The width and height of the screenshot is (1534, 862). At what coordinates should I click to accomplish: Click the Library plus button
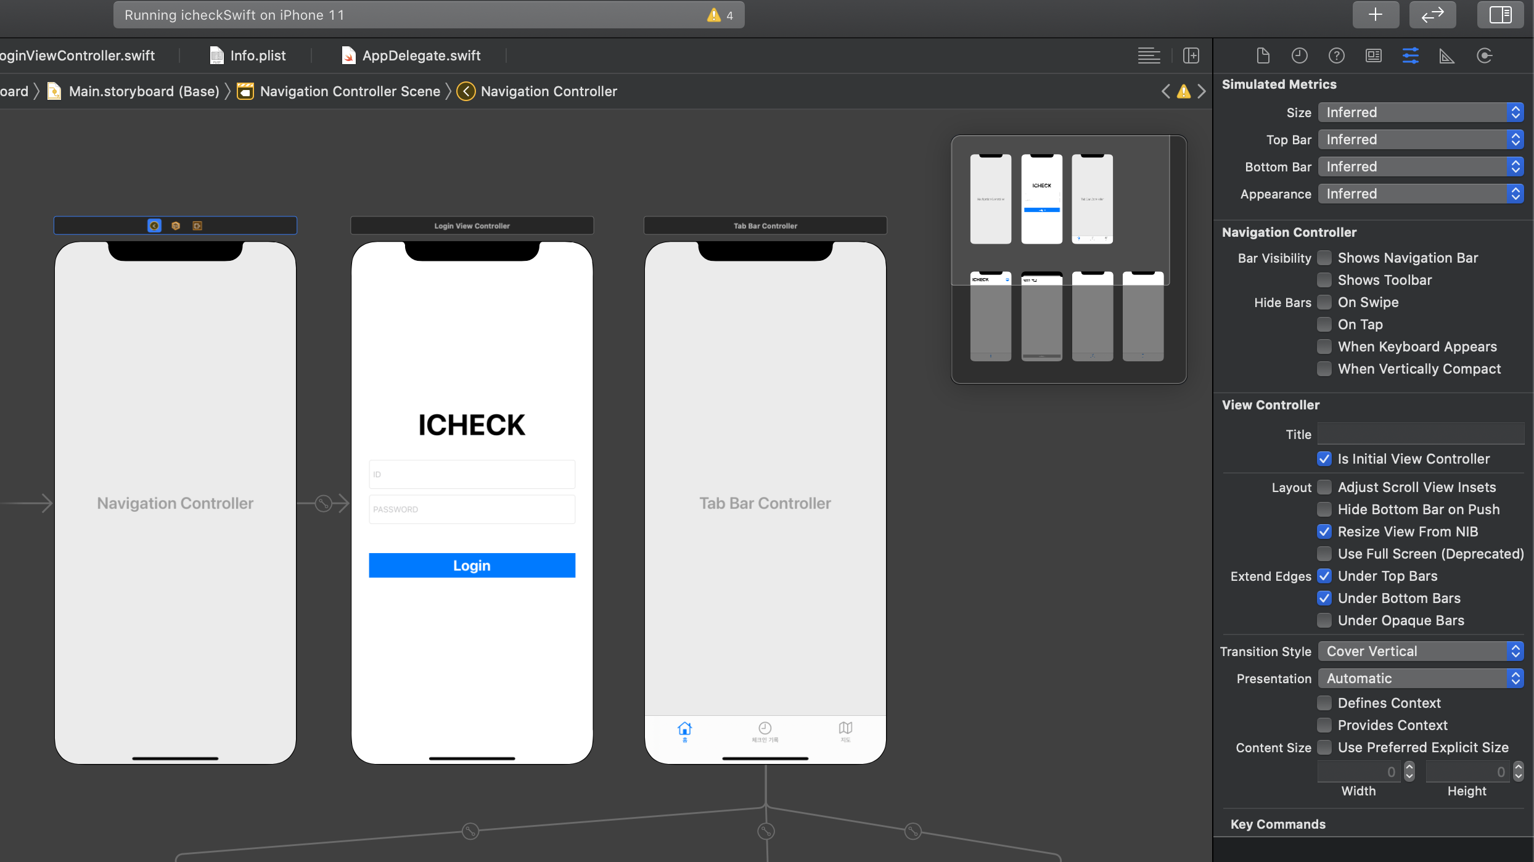1375,15
